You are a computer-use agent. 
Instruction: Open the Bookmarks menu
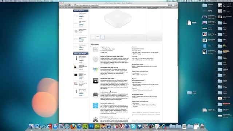point(32,1)
